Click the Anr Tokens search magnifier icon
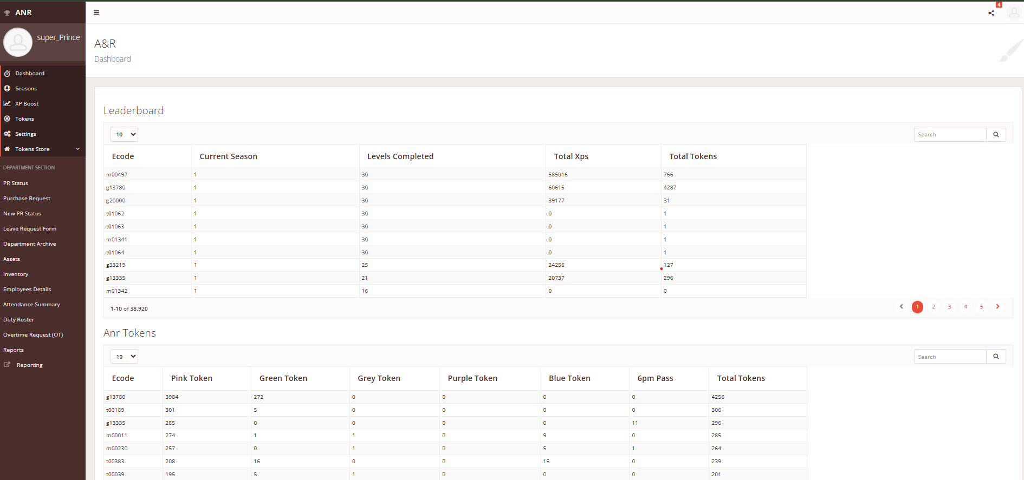 (996, 357)
